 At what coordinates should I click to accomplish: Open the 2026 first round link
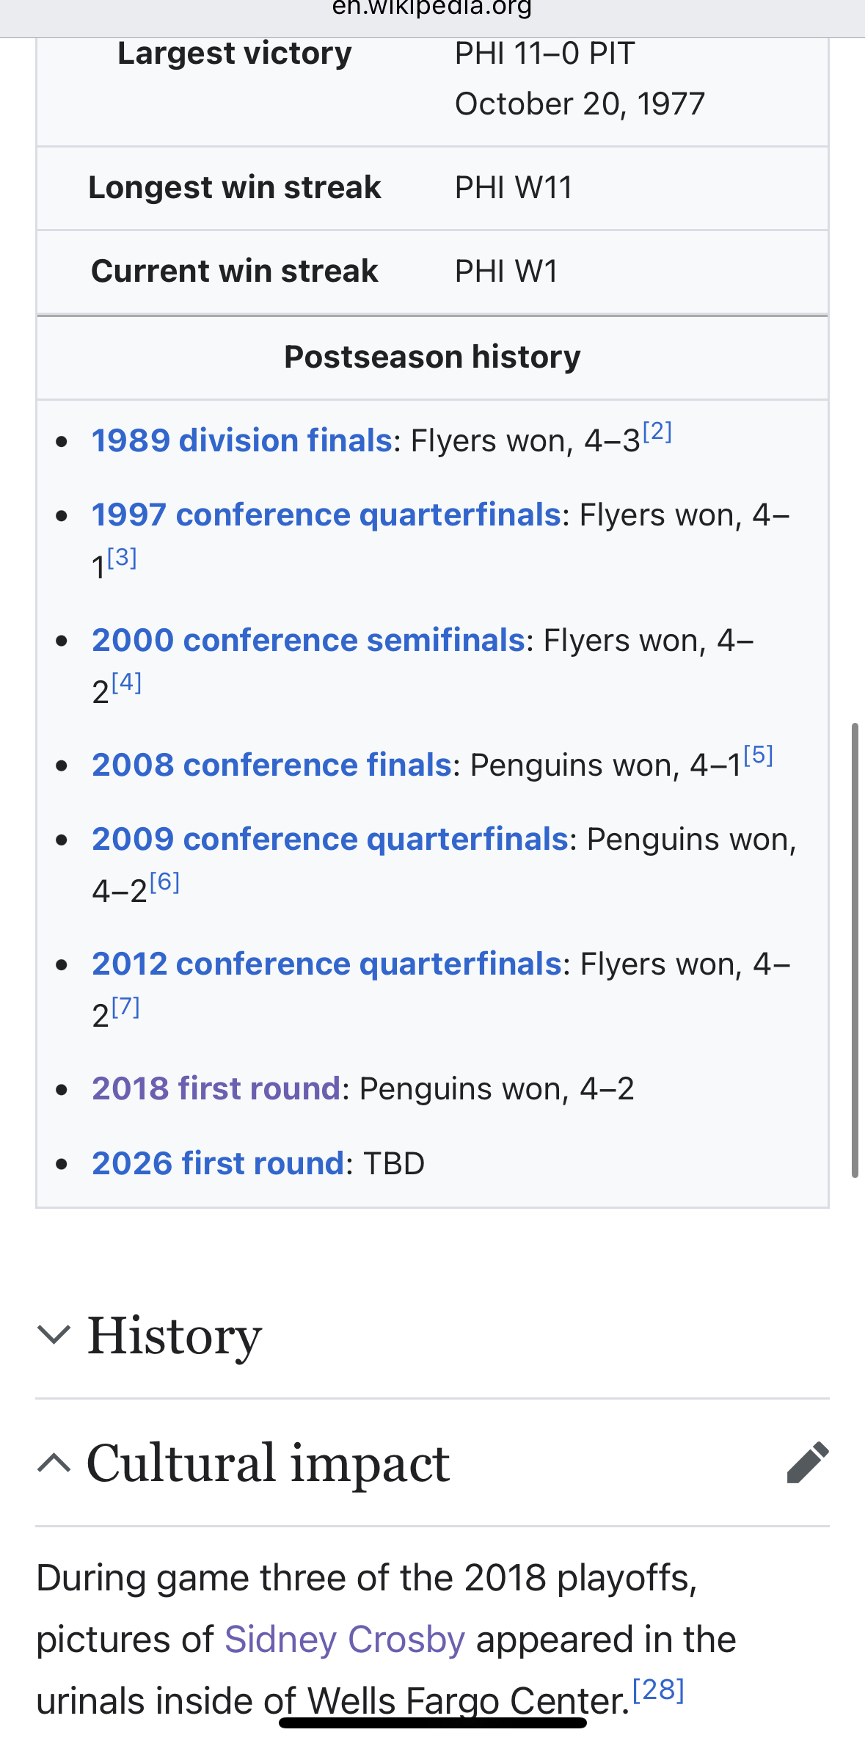[x=218, y=1163]
